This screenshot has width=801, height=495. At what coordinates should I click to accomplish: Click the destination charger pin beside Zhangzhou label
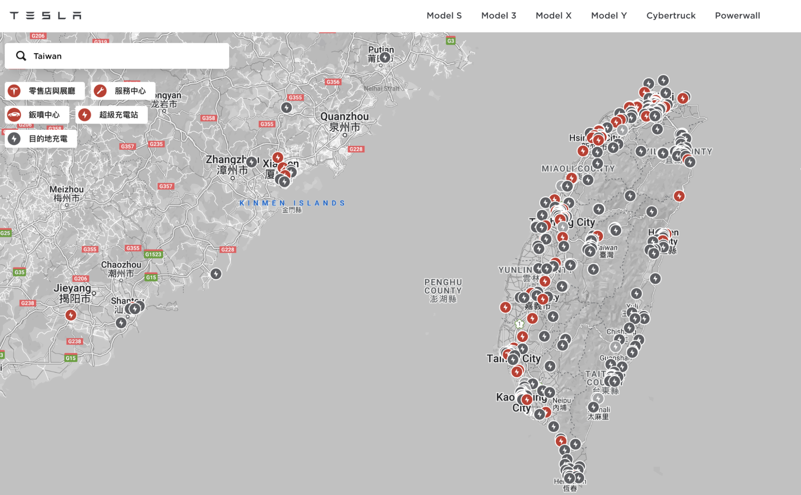pos(251,162)
